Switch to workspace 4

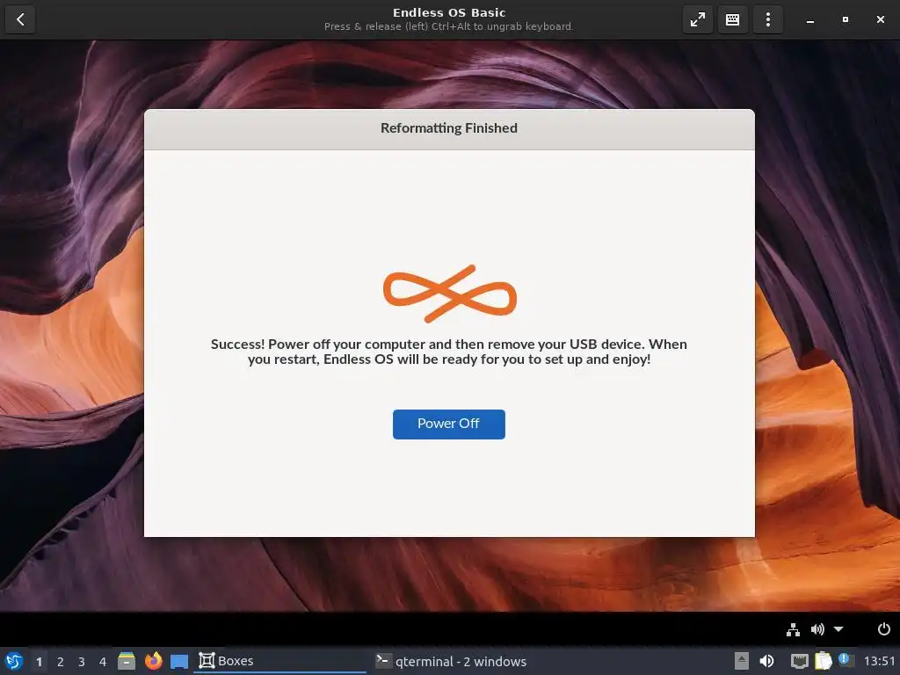(103, 662)
